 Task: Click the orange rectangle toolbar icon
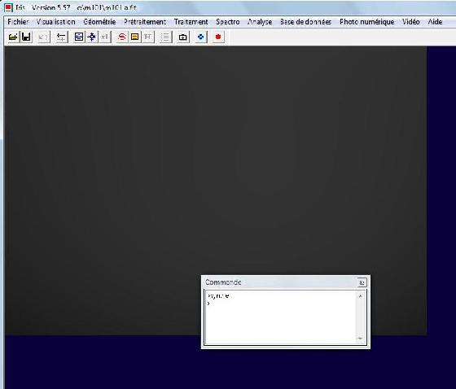[135, 37]
